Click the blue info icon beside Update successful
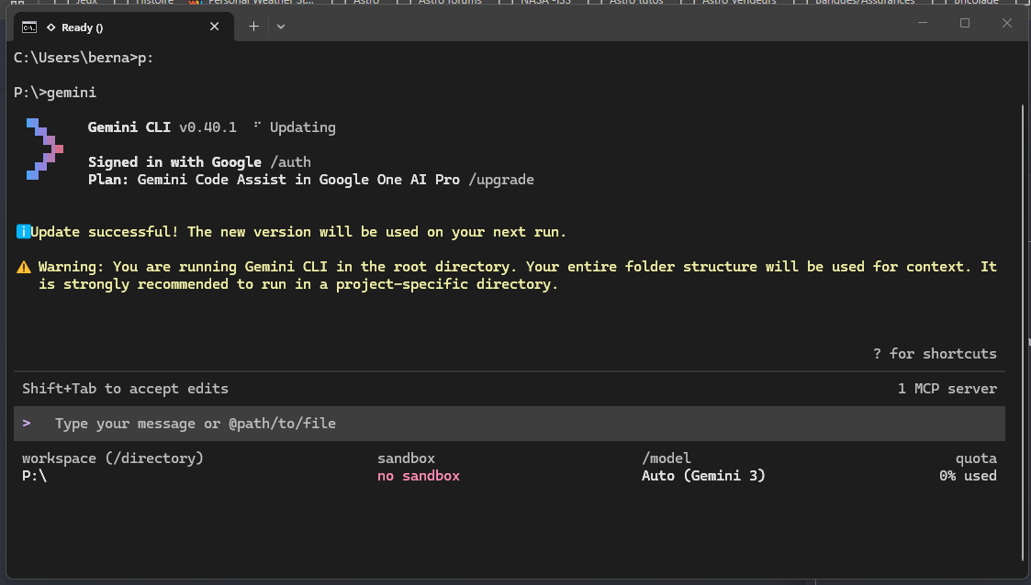 tap(23, 232)
